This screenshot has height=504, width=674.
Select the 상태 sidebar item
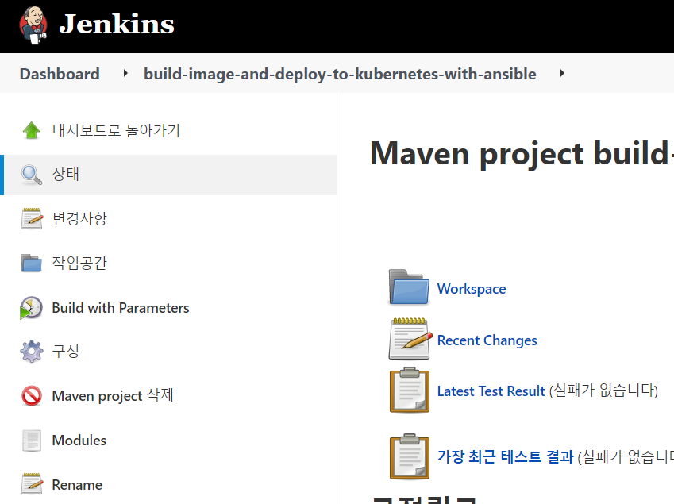[x=170, y=175]
